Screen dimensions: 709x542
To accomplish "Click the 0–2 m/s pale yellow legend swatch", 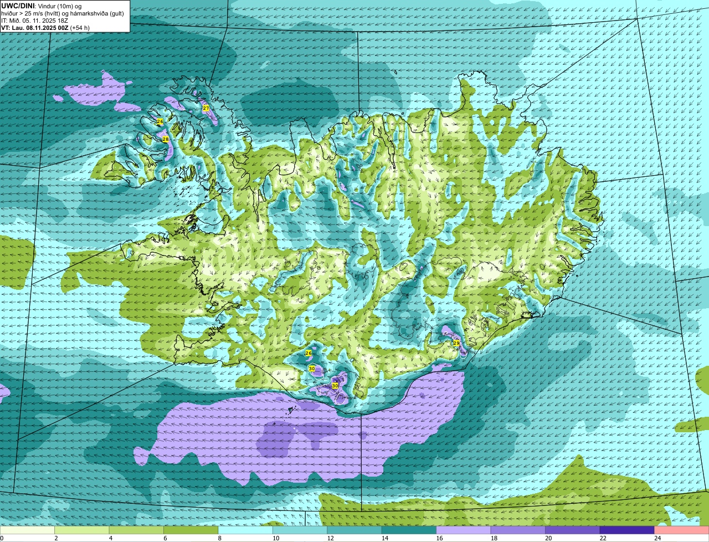I will (27, 530).
